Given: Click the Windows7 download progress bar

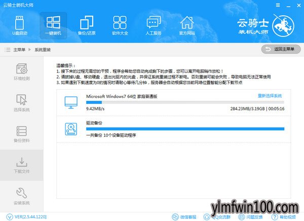Looking at the screenshot, I should pyautogui.click(x=185, y=102).
